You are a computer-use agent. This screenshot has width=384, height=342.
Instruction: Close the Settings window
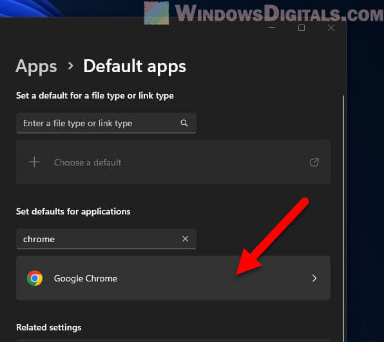(331, 28)
